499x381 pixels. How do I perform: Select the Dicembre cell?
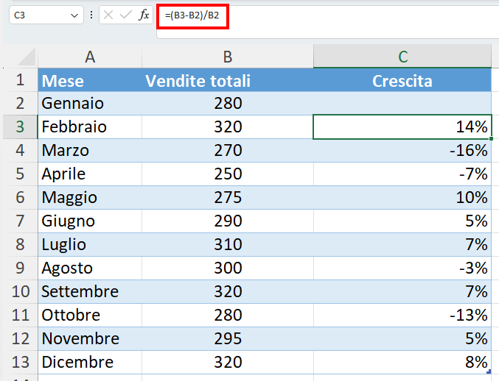[x=90, y=362]
